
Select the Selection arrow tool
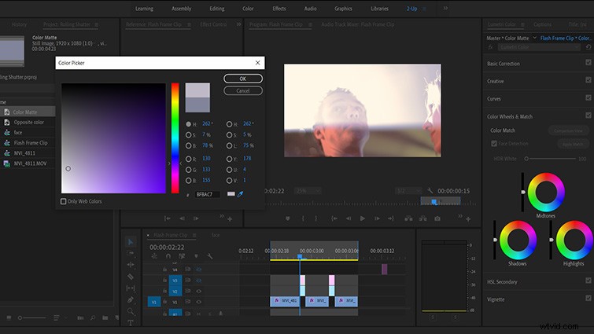coord(131,242)
